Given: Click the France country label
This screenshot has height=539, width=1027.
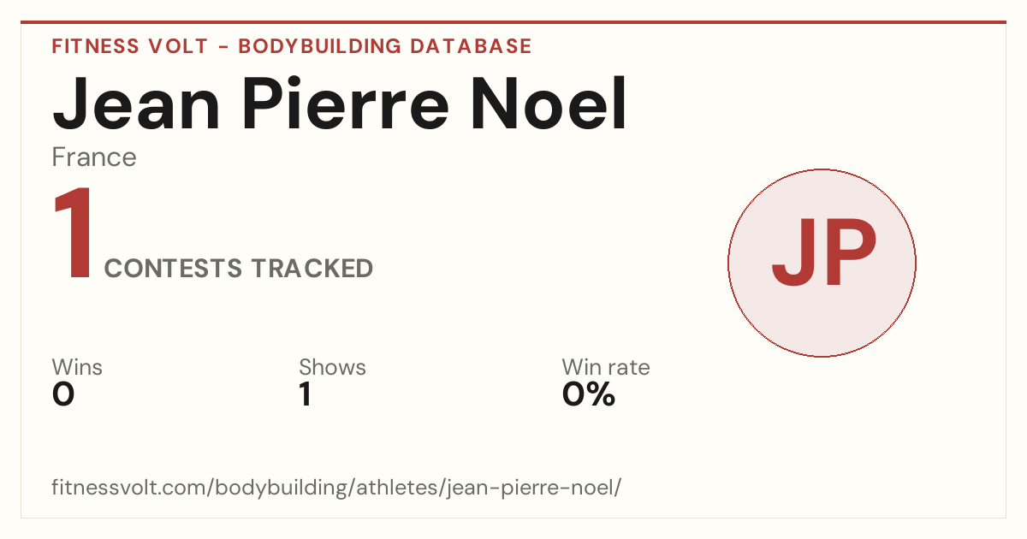Looking at the screenshot, I should [x=94, y=157].
